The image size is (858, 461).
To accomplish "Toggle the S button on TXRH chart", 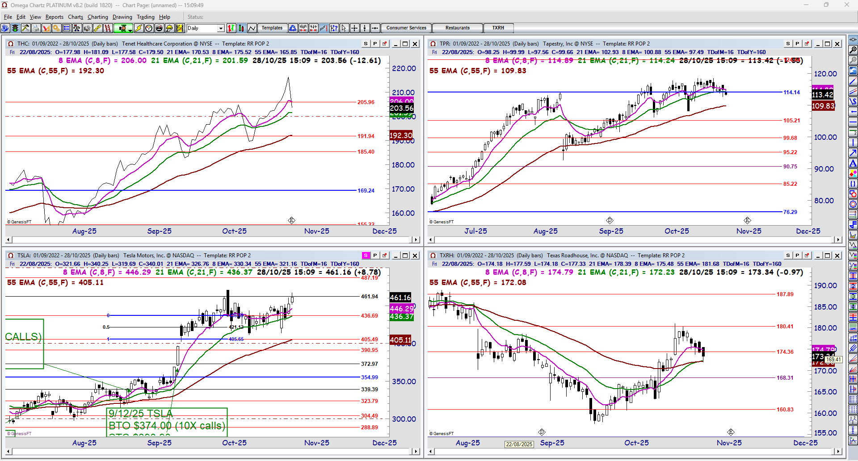I will pyautogui.click(x=788, y=256).
